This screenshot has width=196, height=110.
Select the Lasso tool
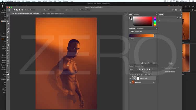[x=8, y=21]
